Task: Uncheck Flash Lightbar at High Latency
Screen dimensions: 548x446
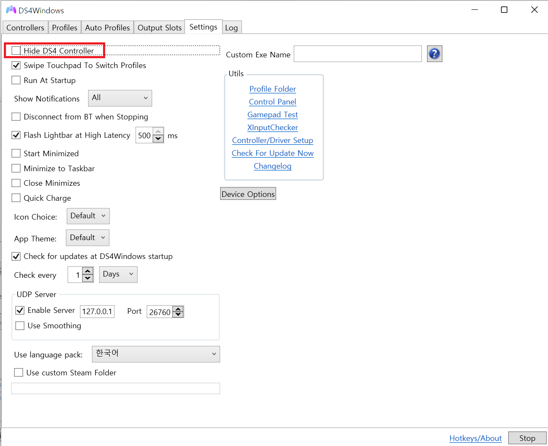Action: 16,135
